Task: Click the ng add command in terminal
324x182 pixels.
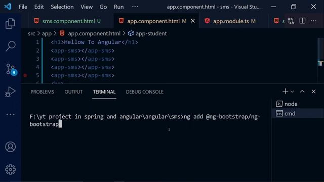Action: tap(145, 120)
